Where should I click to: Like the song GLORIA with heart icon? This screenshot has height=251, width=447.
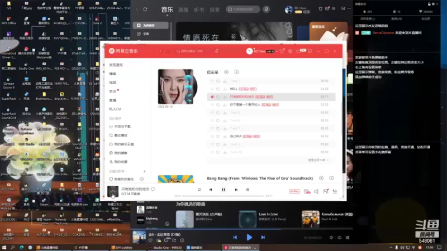click(x=218, y=136)
